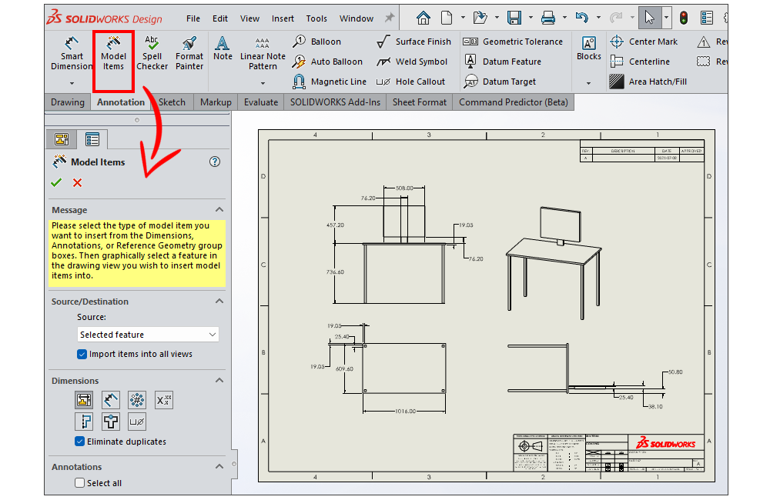Collapse the Source/Destination section
770x500 pixels.
point(219,302)
